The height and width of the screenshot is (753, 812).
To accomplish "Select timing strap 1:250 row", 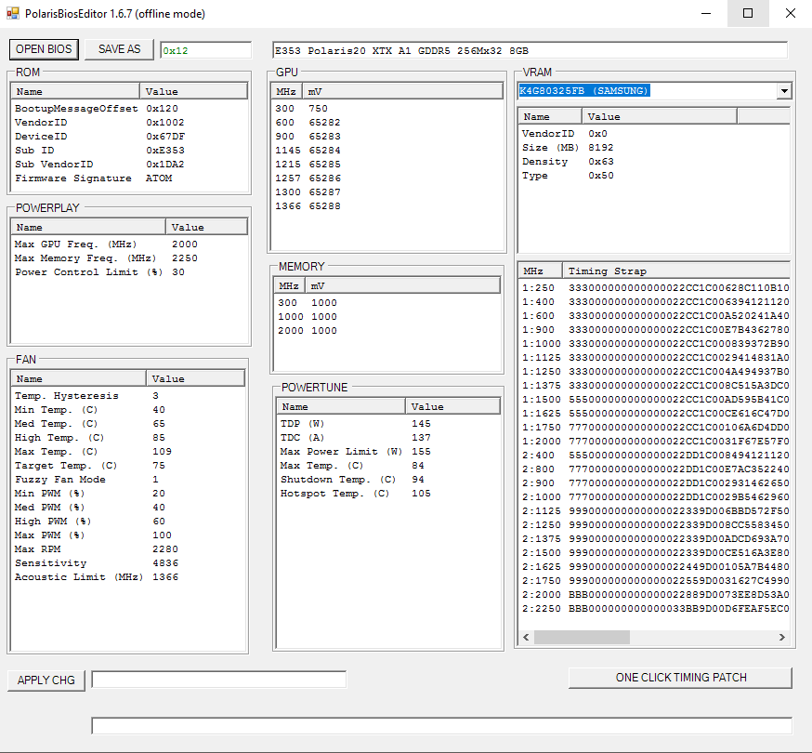I will tap(655, 288).
